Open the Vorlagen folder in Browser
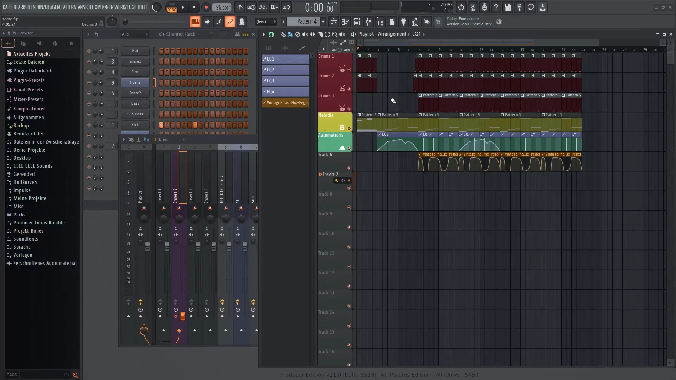 [x=23, y=255]
